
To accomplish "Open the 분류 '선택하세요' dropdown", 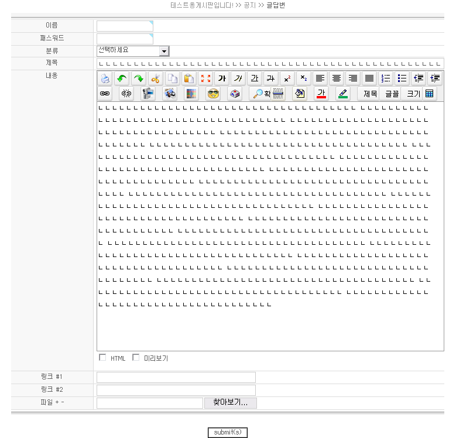I will [x=133, y=51].
